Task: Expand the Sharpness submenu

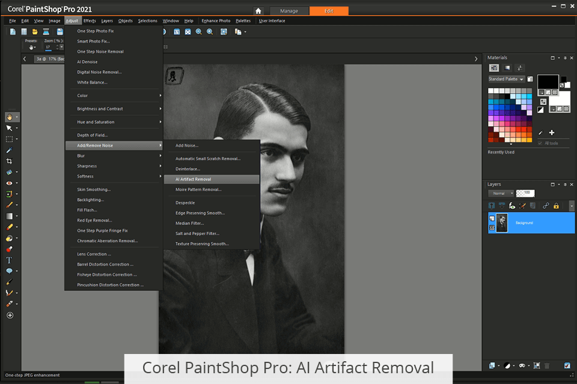Action: pyautogui.click(x=114, y=166)
